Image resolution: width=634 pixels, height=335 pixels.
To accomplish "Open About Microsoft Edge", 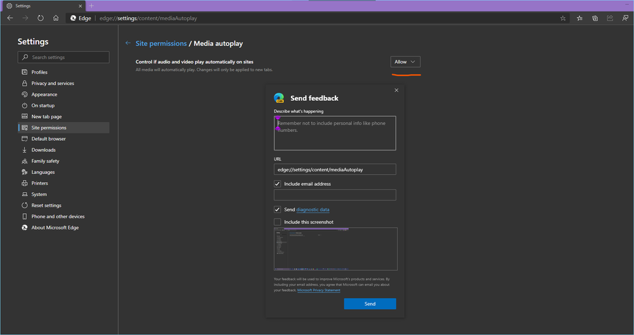I will pos(64,228).
